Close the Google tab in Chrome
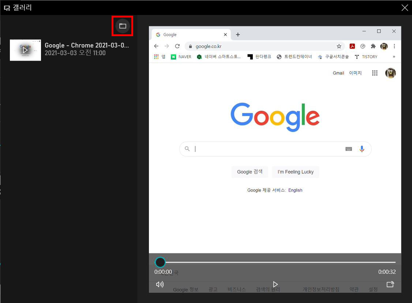Screen dimensions: 412x303 [225, 35]
